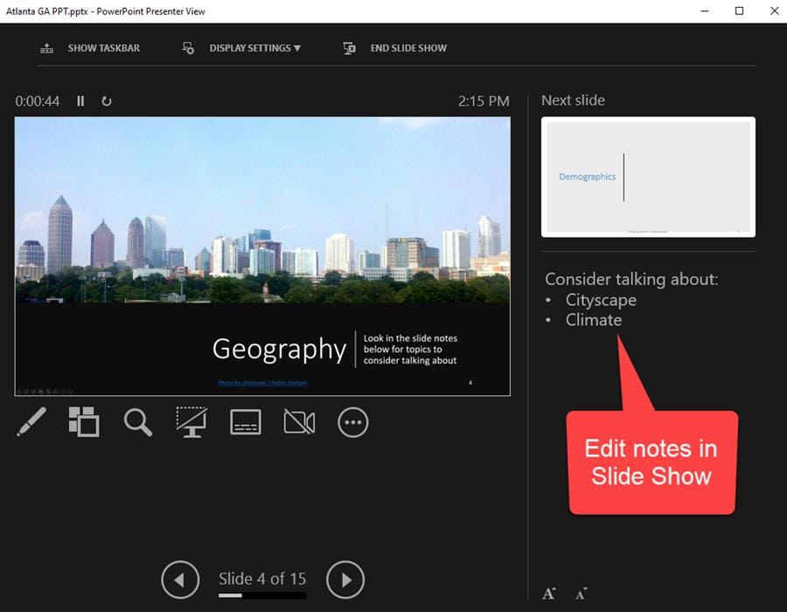This screenshot has height=612, width=787.
Task: Toggle subtitles for the slide show
Action: [245, 422]
